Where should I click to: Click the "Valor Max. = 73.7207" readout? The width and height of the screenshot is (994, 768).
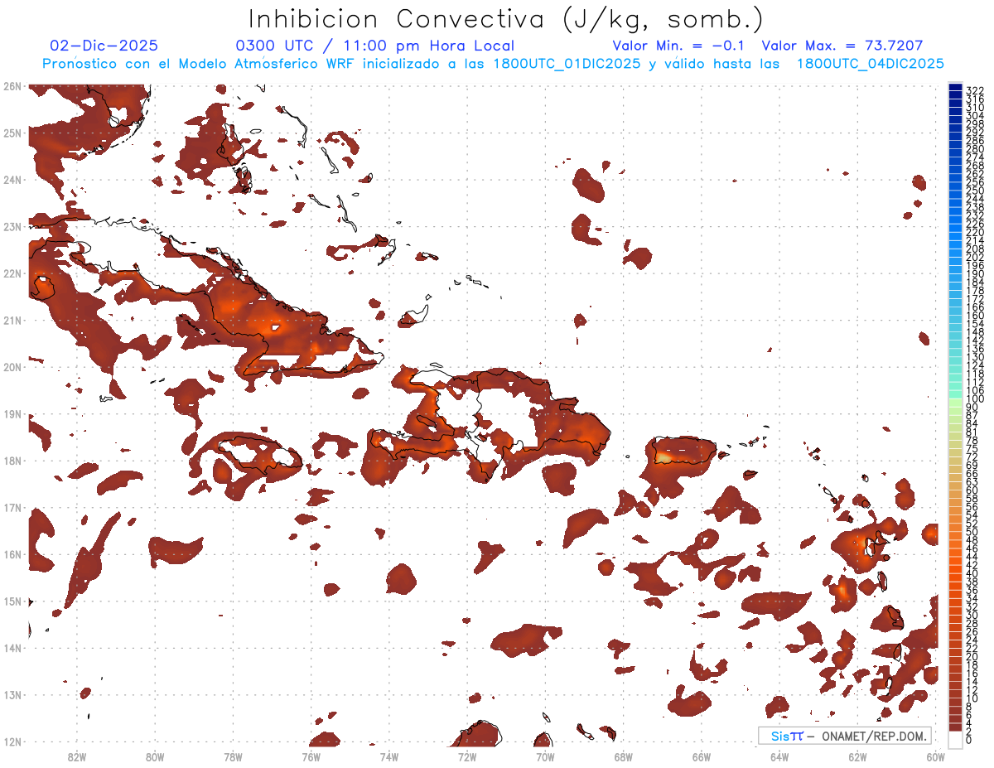point(842,46)
